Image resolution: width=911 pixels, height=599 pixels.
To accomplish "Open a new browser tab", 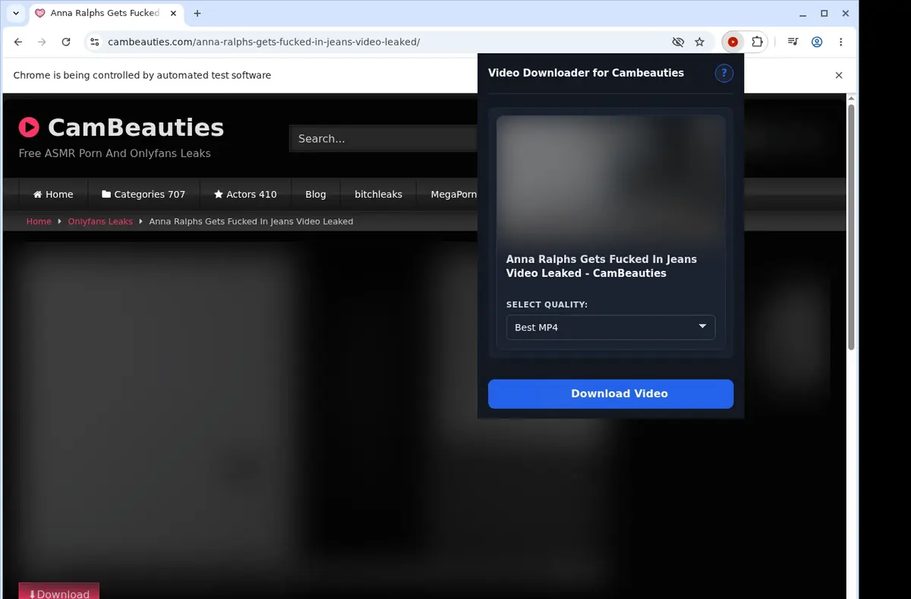I will pos(197,14).
